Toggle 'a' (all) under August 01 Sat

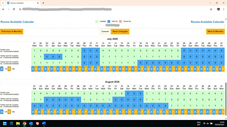(x=33, y=112)
